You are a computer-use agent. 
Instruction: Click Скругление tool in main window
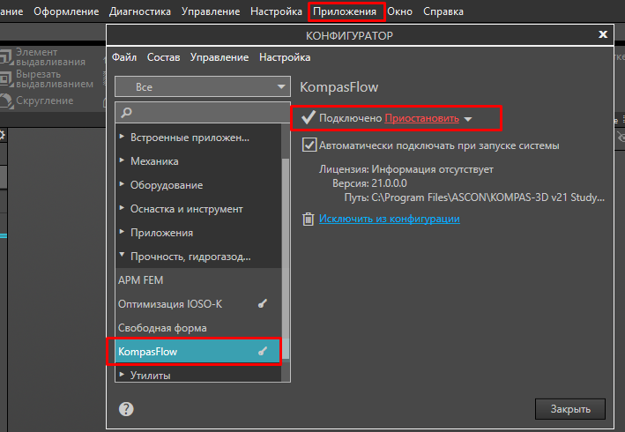37,101
